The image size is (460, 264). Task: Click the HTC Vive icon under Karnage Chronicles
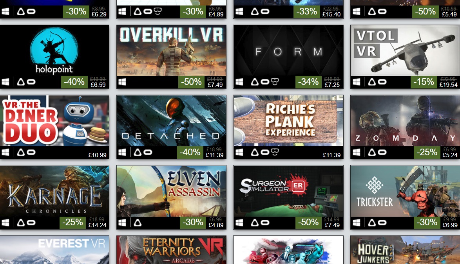[21, 223]
